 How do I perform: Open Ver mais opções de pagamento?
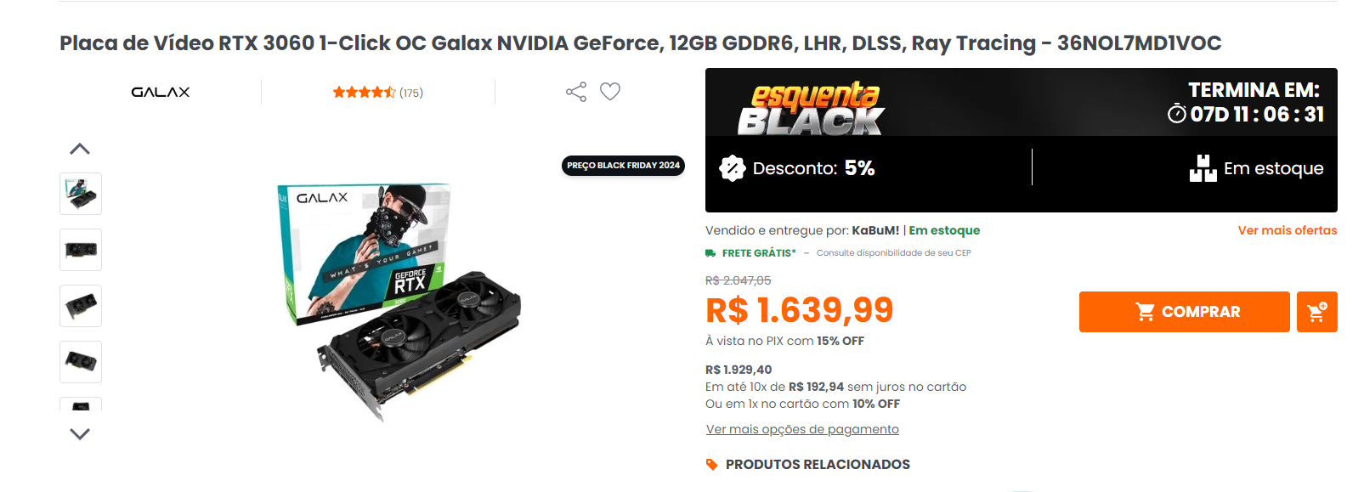coord(802,429)
